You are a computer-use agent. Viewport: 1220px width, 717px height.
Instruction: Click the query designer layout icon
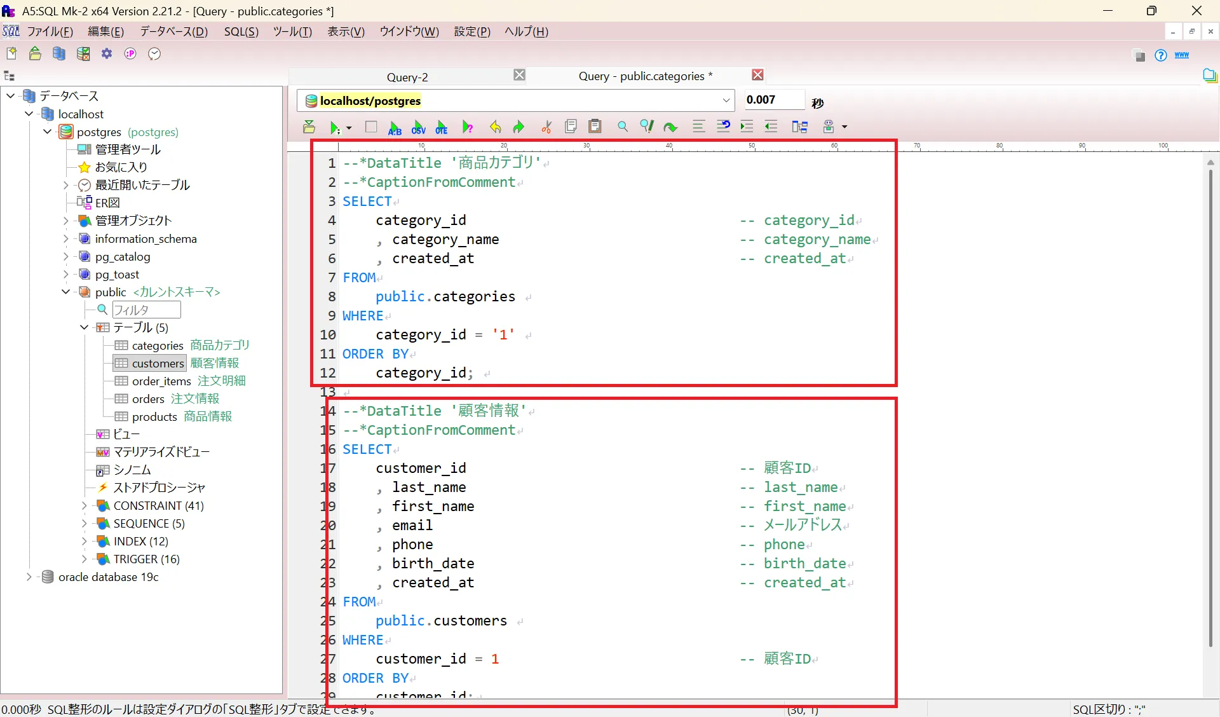coord(799,126)
